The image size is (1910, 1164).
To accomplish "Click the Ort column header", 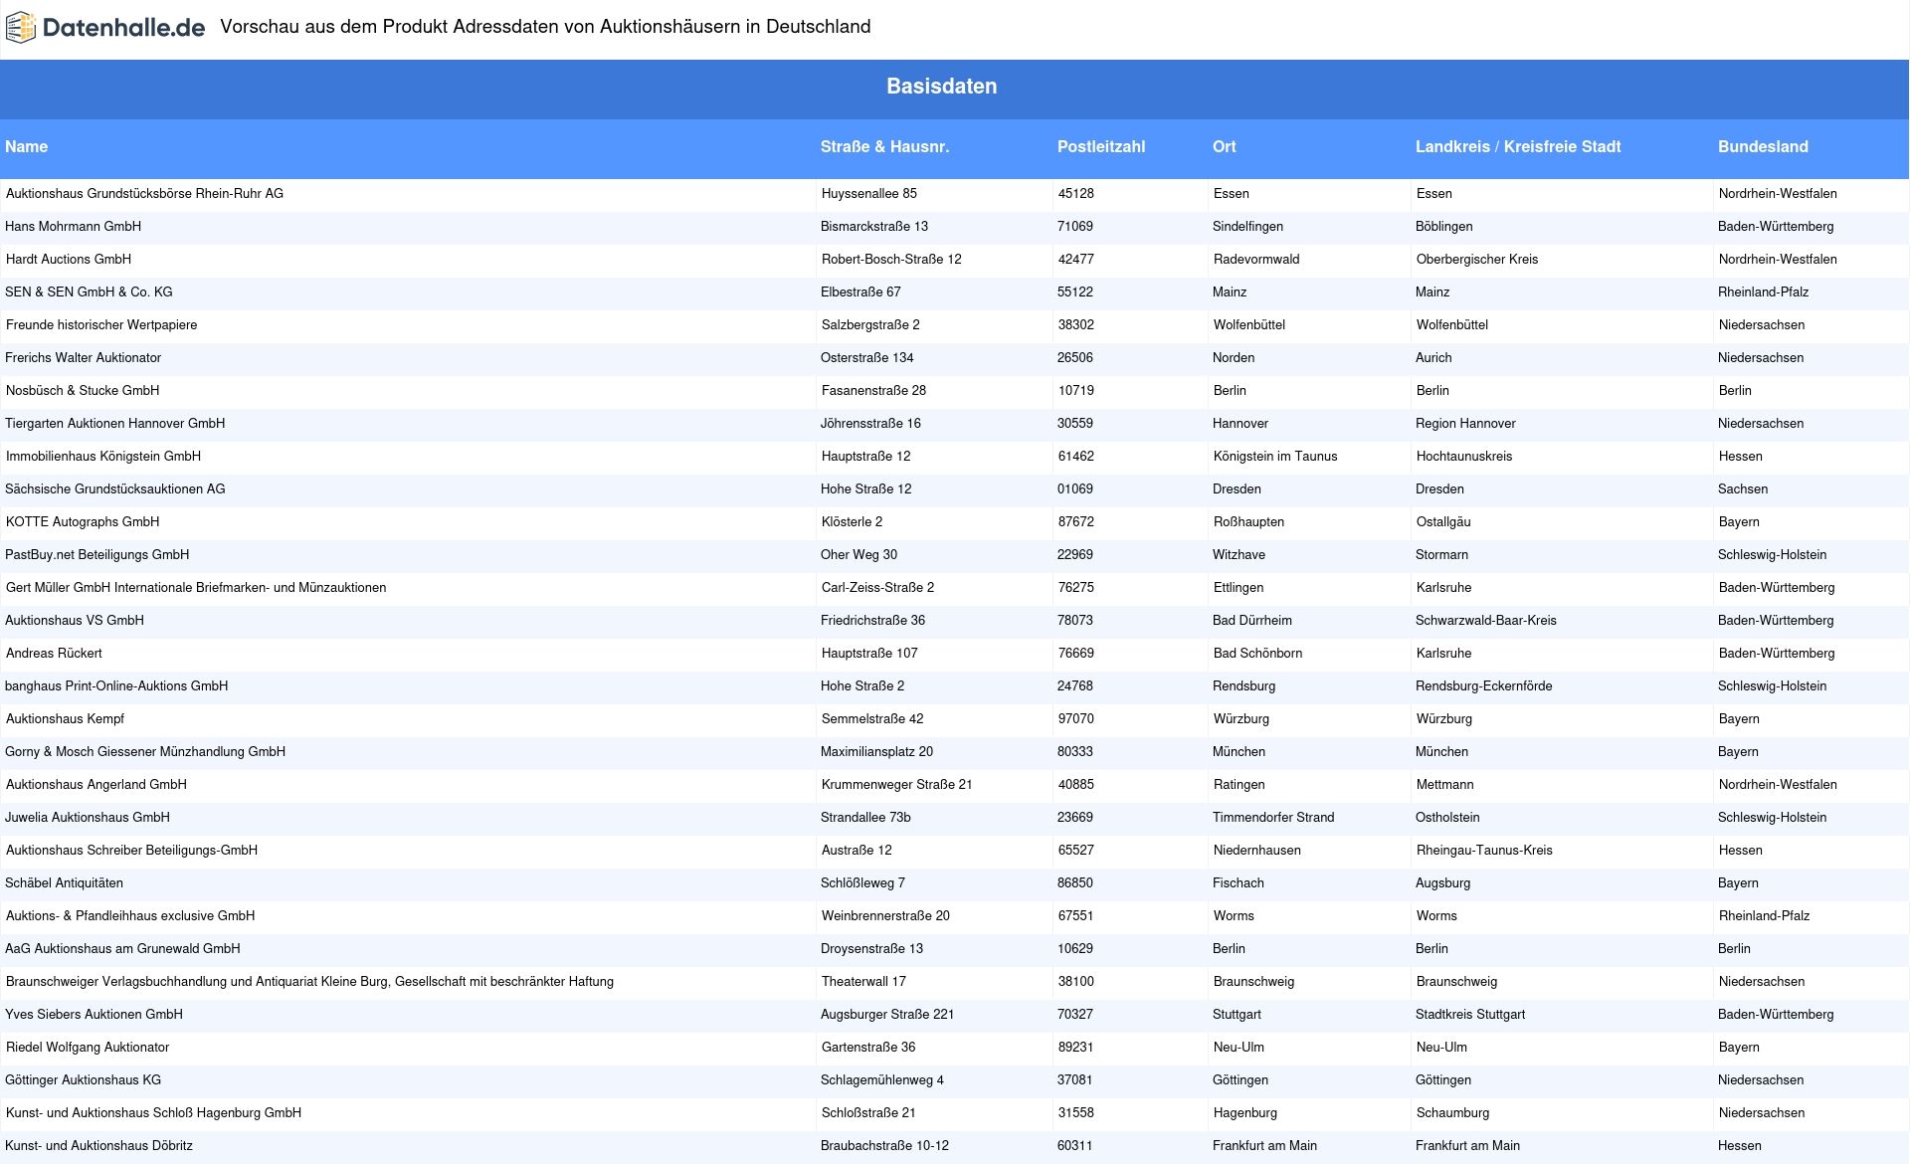I will pyautogui.click(x=1224, y=147).
